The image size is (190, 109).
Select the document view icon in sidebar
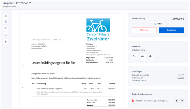pyautogui.click(x=6, y=22)
